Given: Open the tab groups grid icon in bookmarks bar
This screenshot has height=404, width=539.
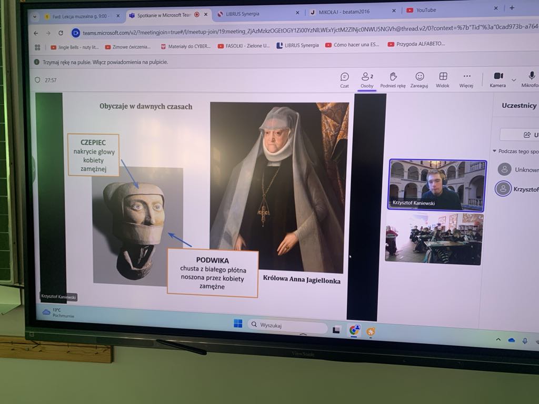Looking at the screenshot, I should 37,47.
